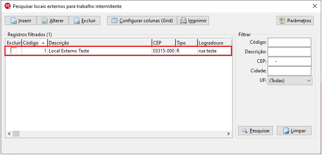Click the FP application icon in title bar
The width and height of the screenshot is (322, 155).
[8, 6]
